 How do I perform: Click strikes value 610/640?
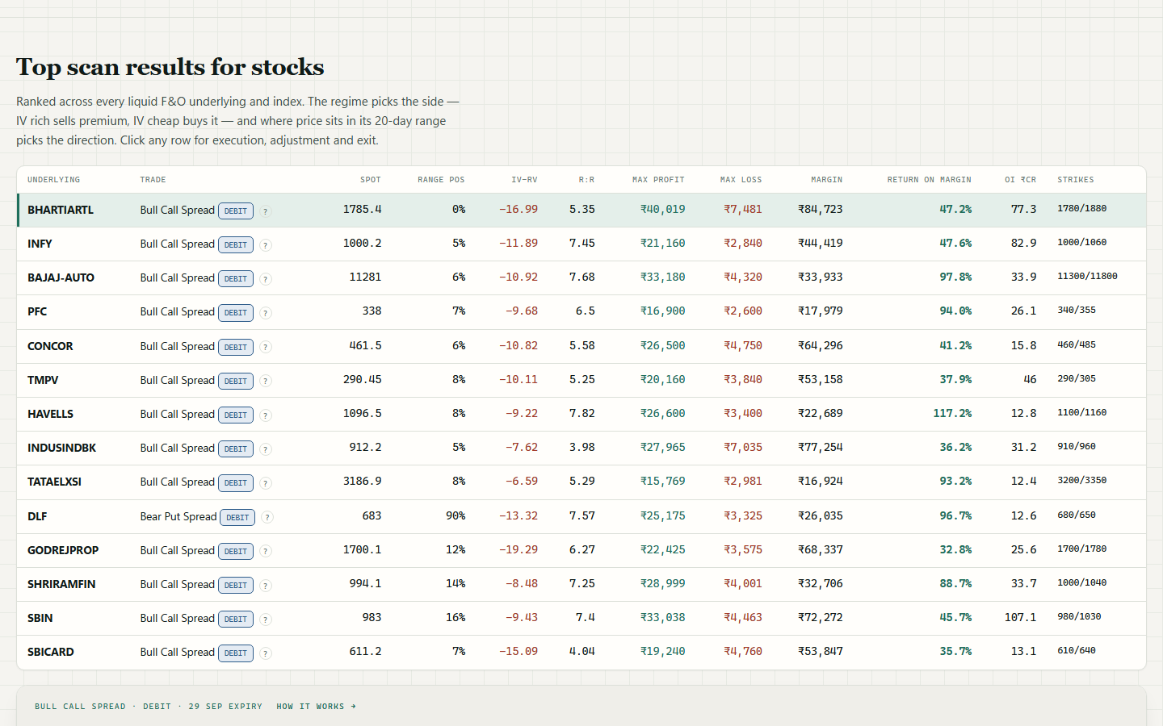click(x=1077, y=651)
